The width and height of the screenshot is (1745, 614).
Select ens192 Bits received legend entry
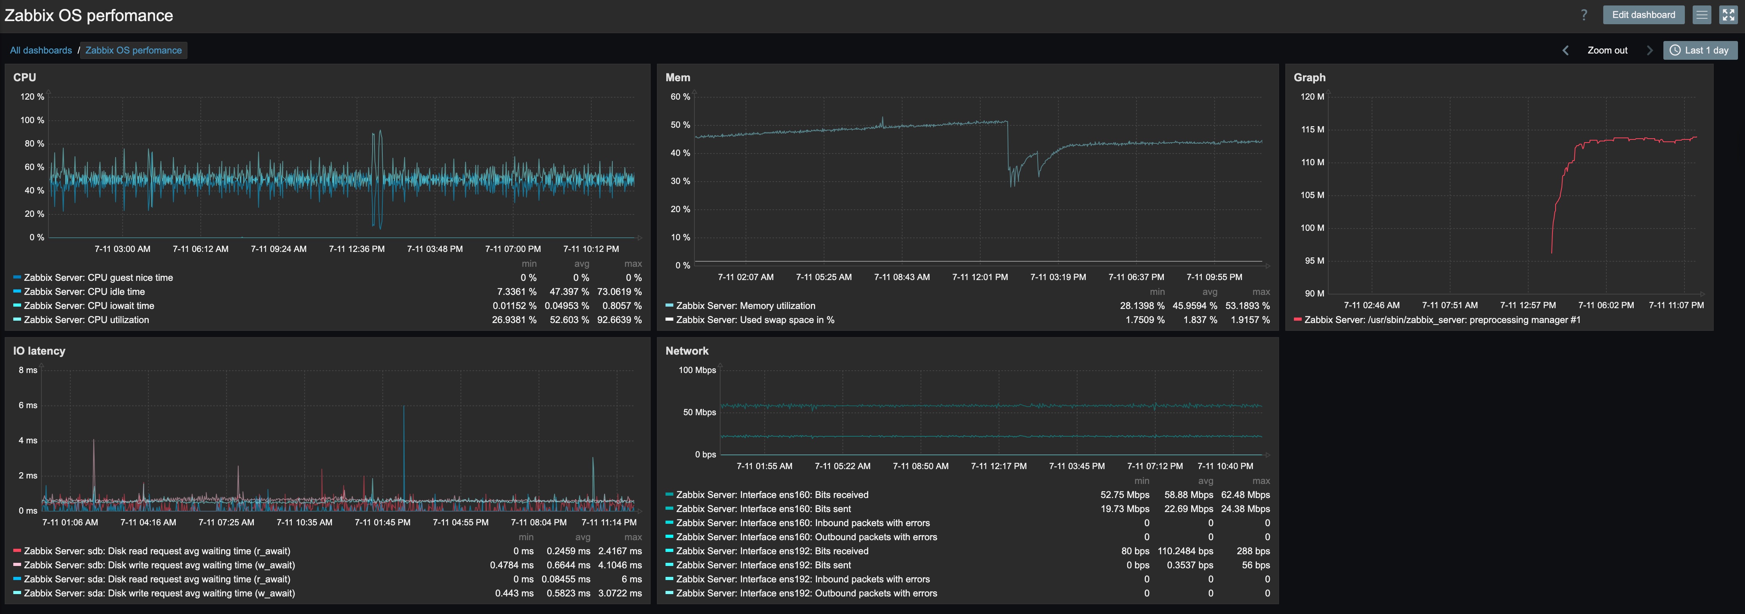[x=772, y=551]
